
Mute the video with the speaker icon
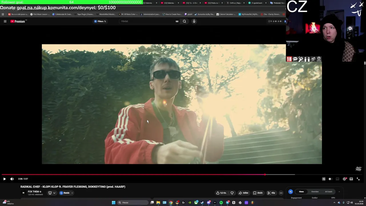pos(12,179)
